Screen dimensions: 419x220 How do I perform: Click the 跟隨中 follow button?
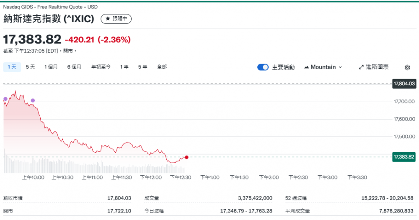click(116, 19)
